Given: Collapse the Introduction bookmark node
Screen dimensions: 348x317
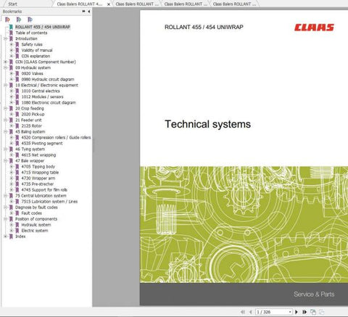Looking at the screenshot, I should [x=5, y=38].
